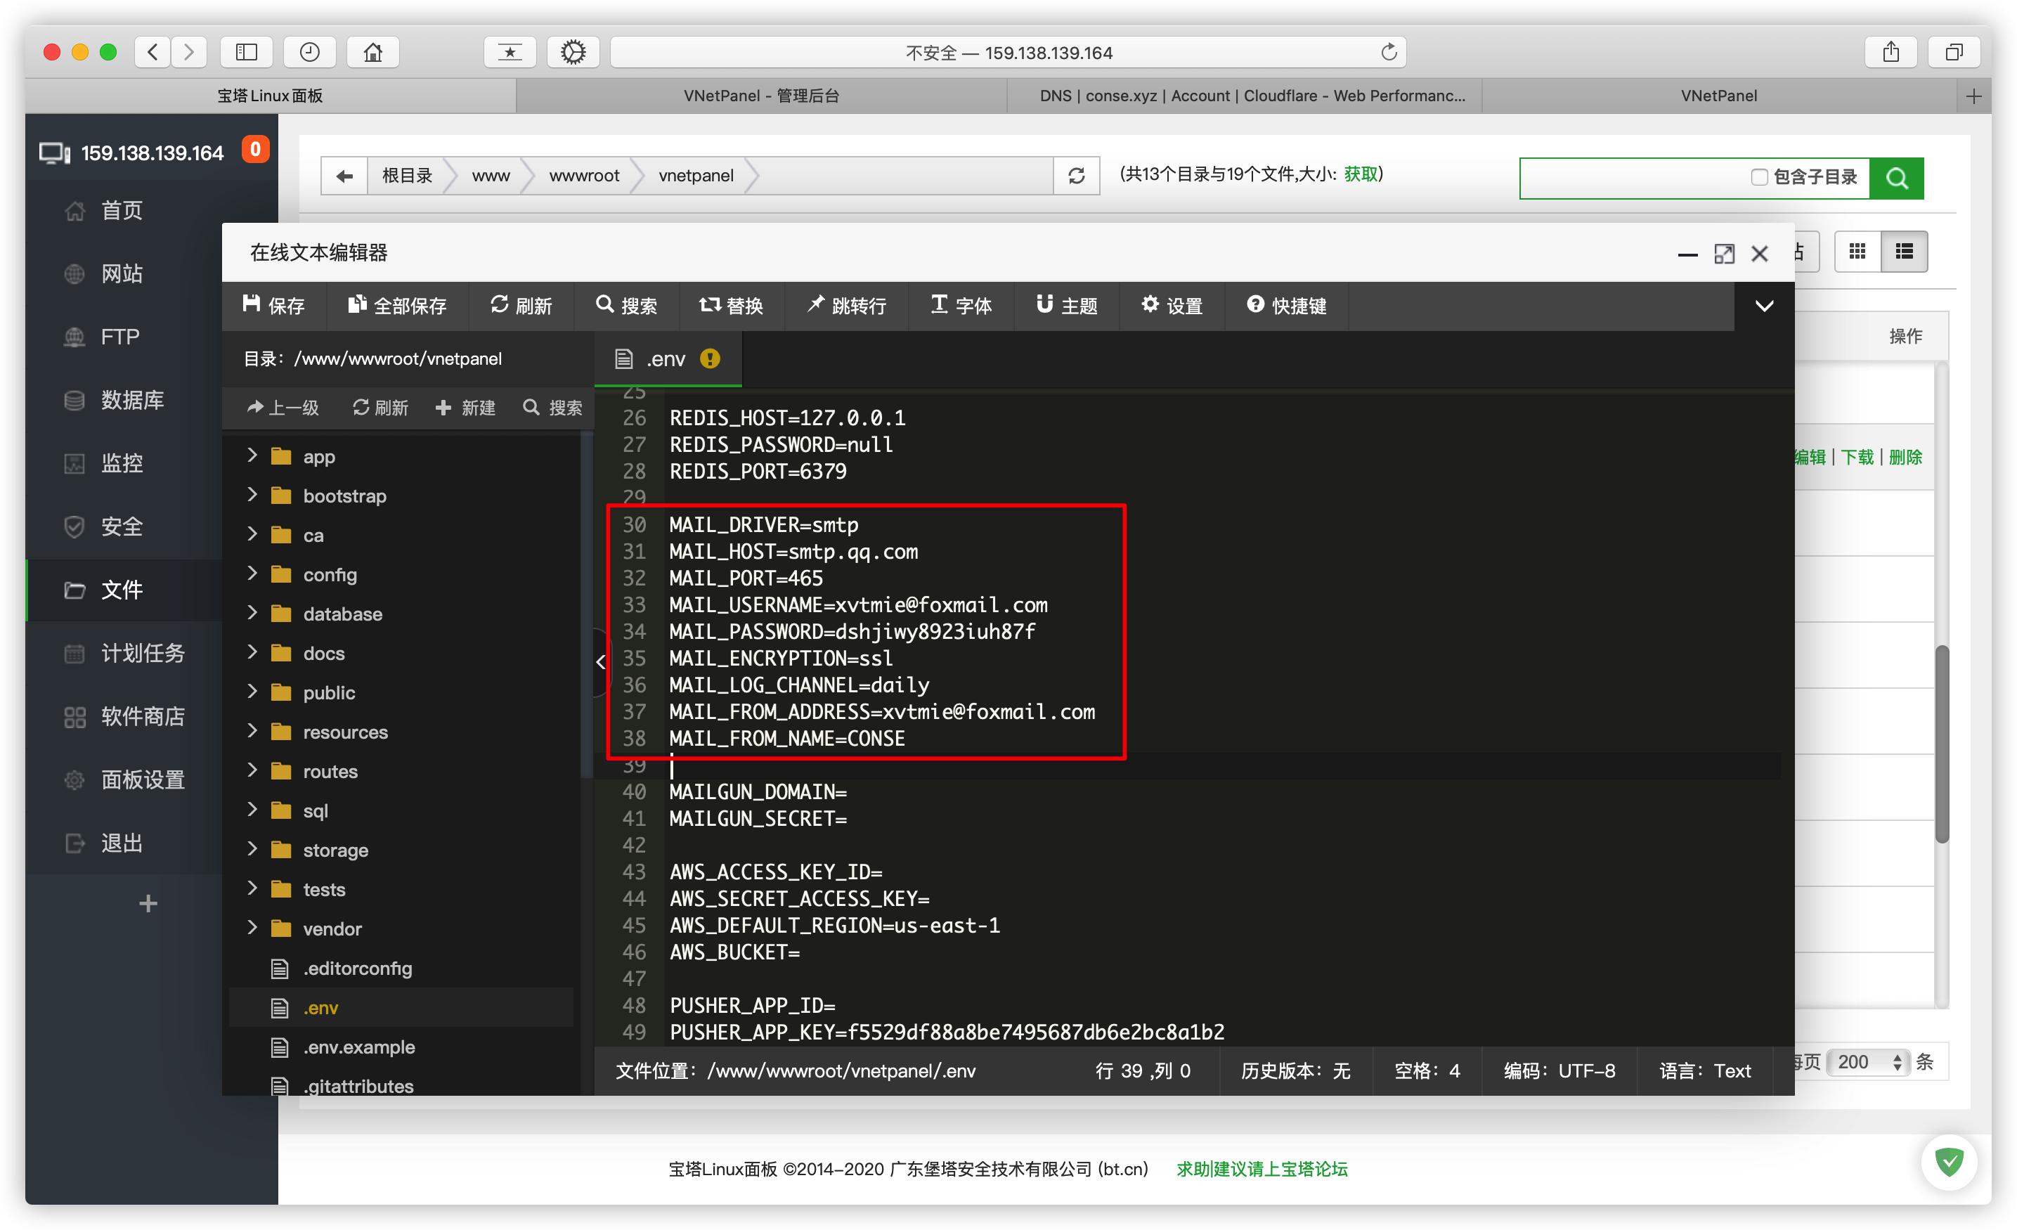This screenshot has width=2017, height=1230.
Task: Refresh the editor with 刷新 toolbar button
Action: [521, 306]
